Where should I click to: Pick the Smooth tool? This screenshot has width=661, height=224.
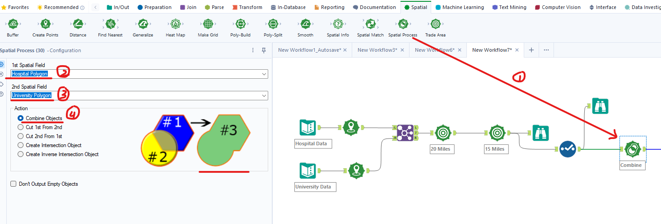coord(305,27)
